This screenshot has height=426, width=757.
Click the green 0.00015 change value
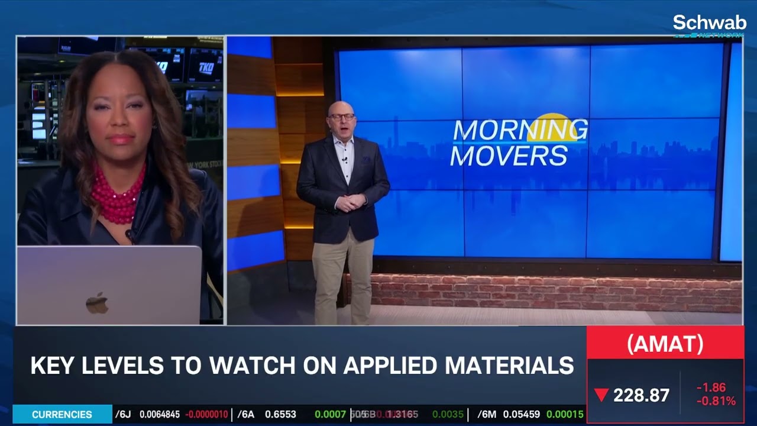tap(565, 414)
